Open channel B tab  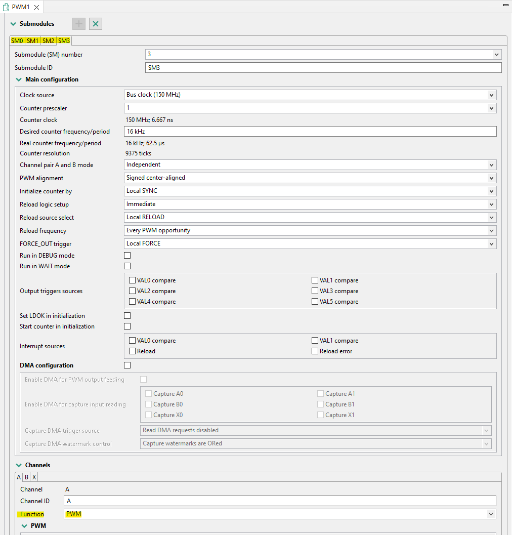pos(27,477)
